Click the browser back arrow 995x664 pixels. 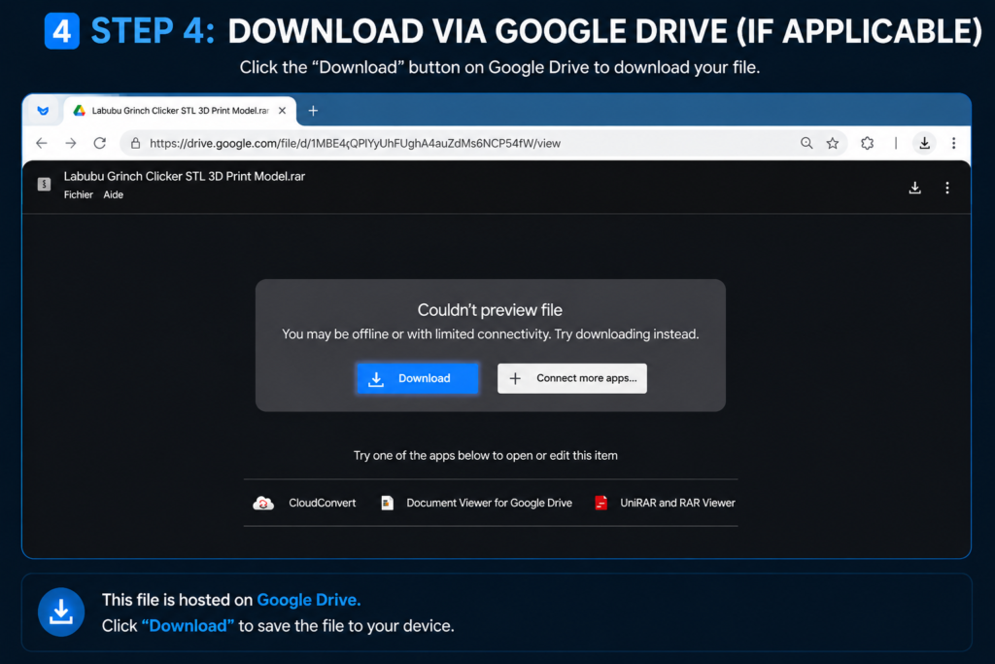point(42,144)
